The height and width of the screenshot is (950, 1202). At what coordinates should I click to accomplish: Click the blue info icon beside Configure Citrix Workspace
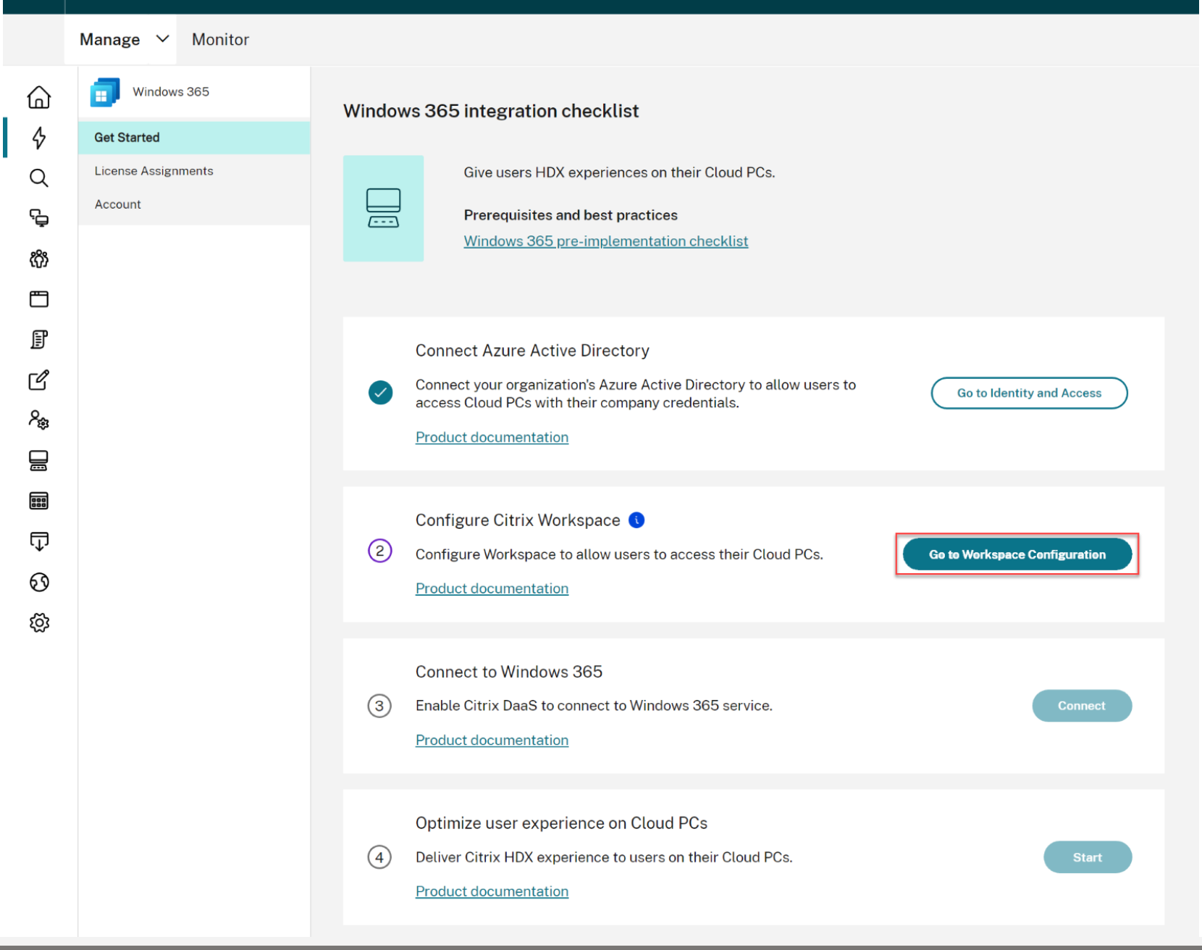pyautogui.click(x=636, y=520)
